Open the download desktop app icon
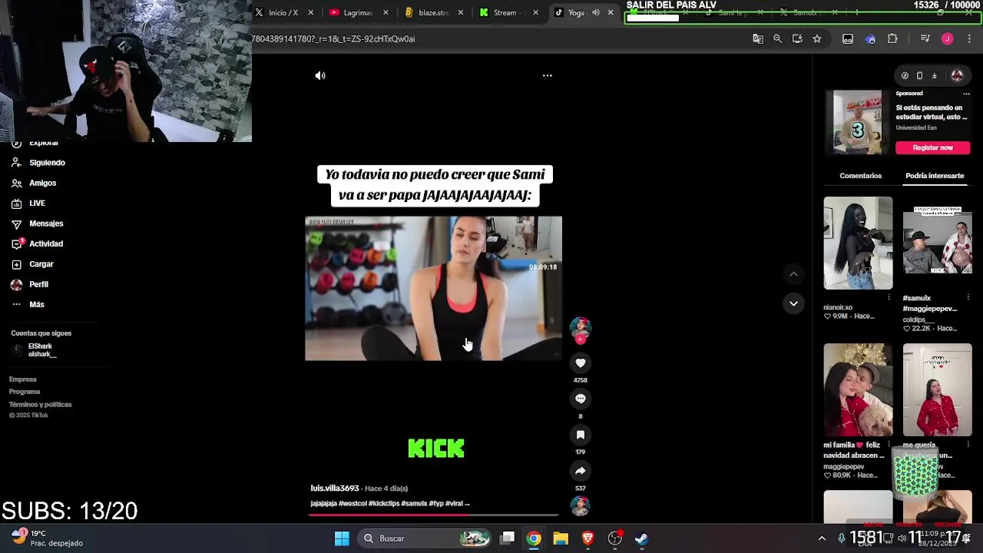The height and width of the screenshot is (553, 983). 934,75
